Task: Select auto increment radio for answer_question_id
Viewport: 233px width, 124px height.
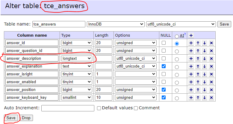Action: tap(177, 51)
